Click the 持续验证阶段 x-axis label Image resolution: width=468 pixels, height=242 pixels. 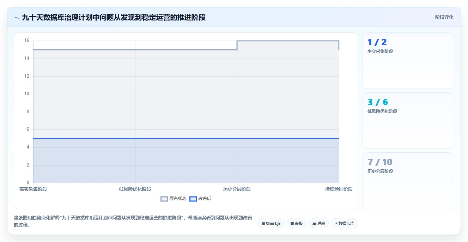(339, 189)
